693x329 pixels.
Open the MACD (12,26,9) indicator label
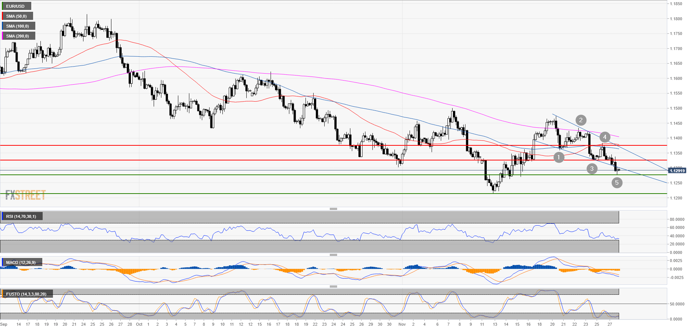click(x=21, y=262)
